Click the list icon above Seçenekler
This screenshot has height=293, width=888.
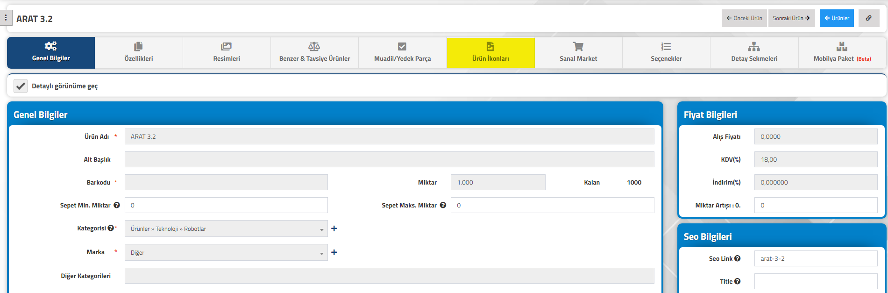(x=666, y=46)
